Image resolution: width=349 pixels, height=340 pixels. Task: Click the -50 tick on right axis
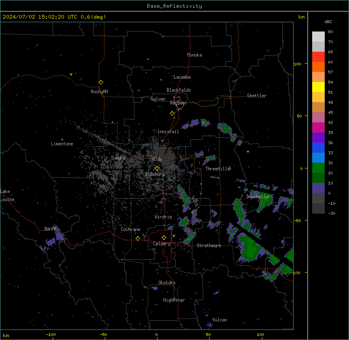[297, 220]
